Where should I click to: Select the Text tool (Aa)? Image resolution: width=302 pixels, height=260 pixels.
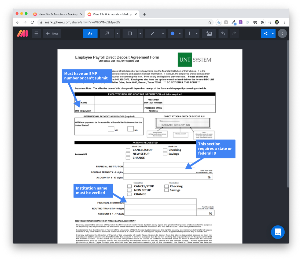pyautogui.click(x=90, y=34)
